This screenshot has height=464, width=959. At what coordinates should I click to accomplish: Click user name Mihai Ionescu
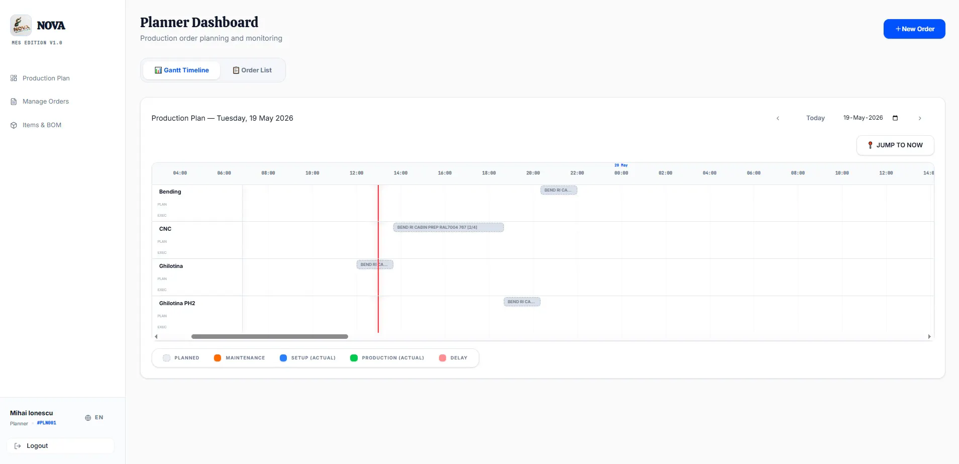(31, 413)
